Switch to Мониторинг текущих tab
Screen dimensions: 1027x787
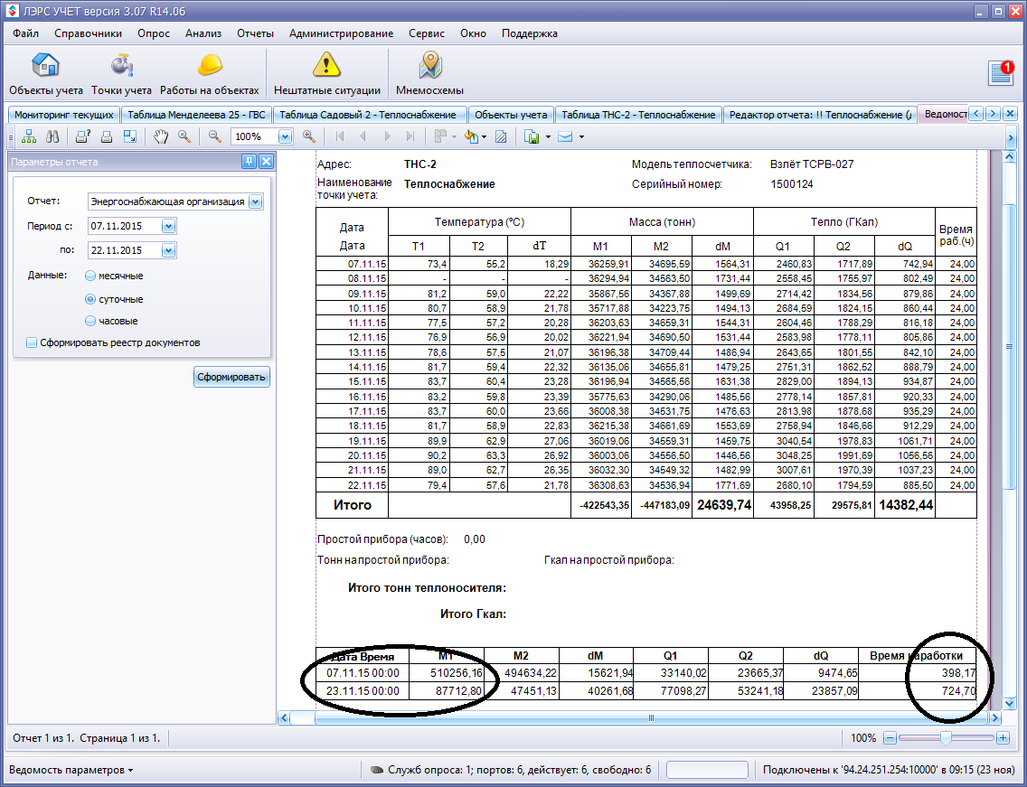pyautogui.click(x=64, y=115)
